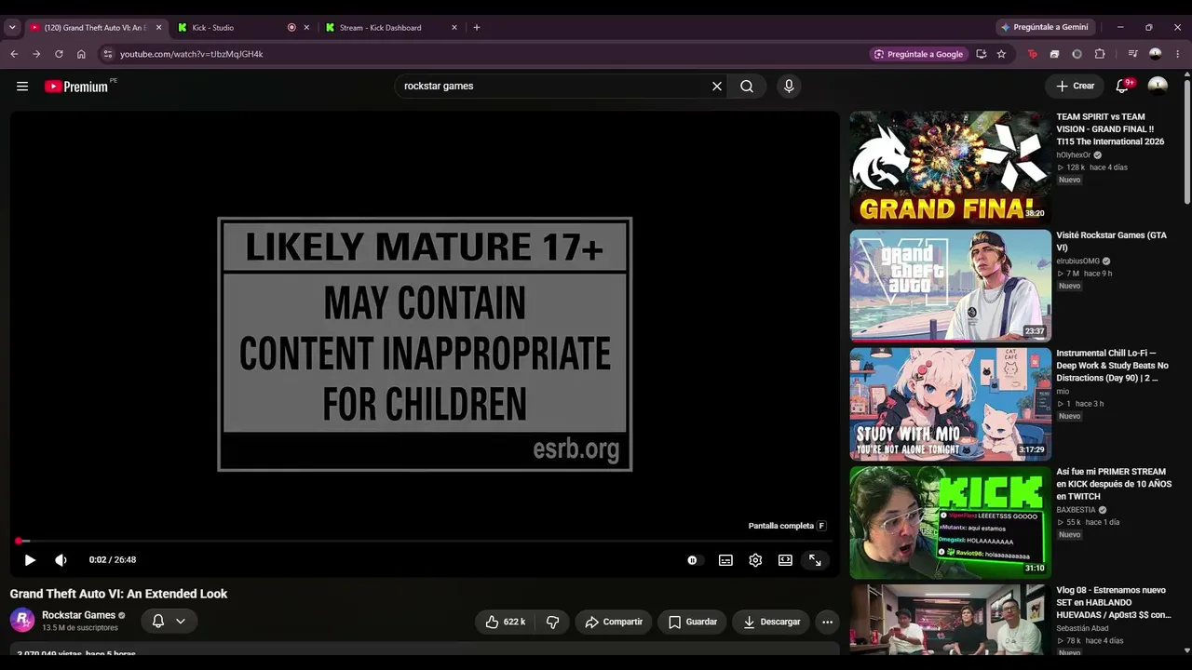This screenshot has height=670, width=1192.
Task: Install app icon in the address bar
Action: pos(981,54)
